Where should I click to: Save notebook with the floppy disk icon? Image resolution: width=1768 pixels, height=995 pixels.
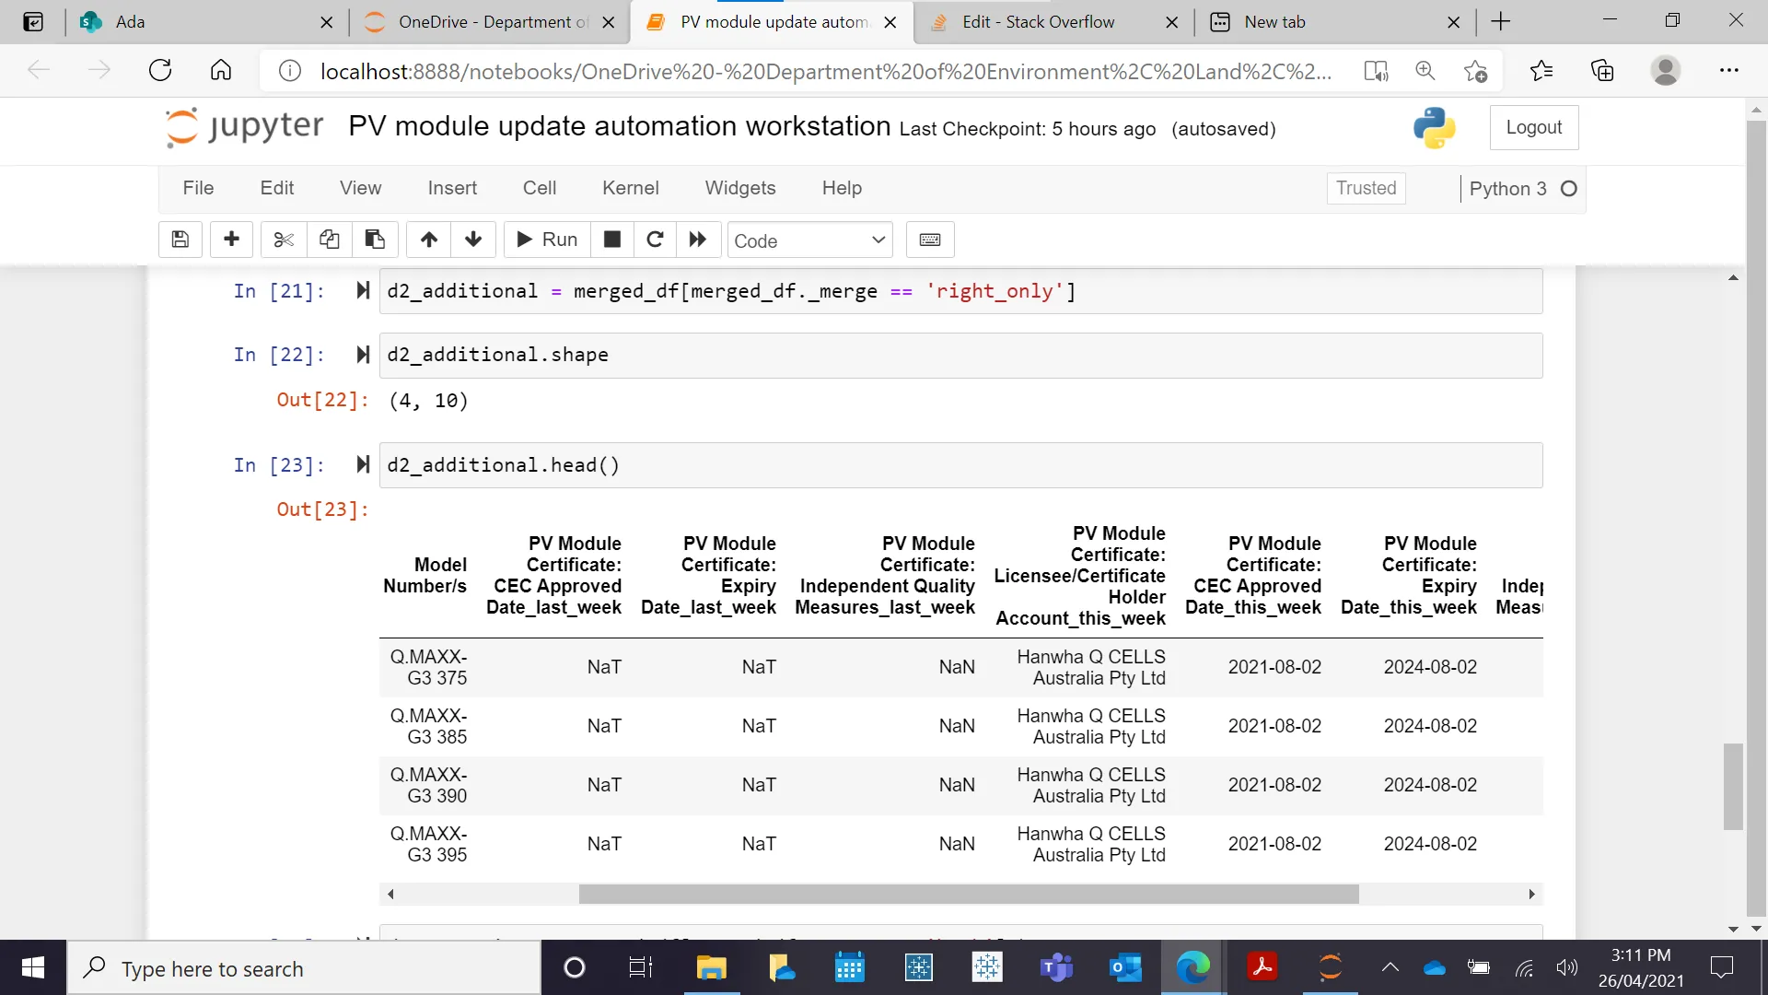point(180,240)
